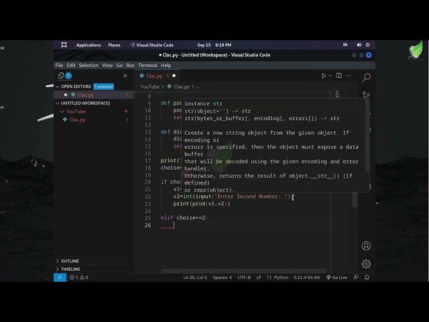Select interpreter 3.11.4 64-bit
The image size is (429, 322).
click(306, 277)
